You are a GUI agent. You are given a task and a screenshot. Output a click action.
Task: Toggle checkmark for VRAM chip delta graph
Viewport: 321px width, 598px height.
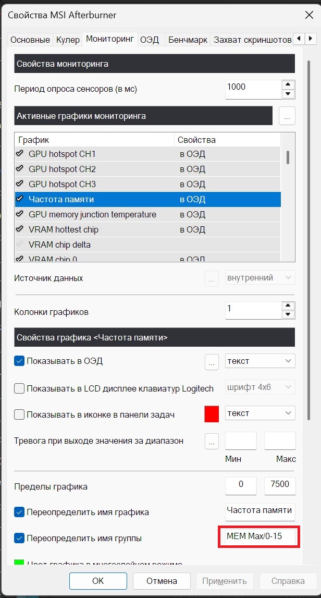[19, 245]
